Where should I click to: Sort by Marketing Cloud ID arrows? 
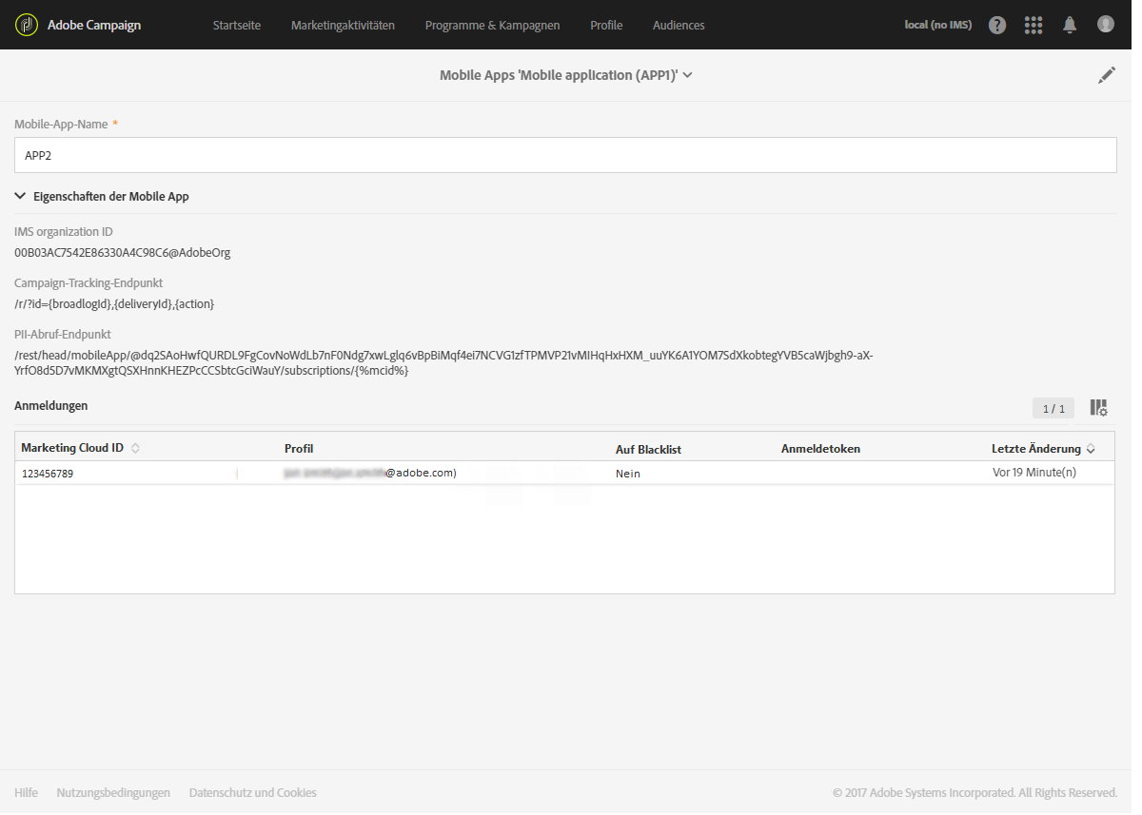135,449
